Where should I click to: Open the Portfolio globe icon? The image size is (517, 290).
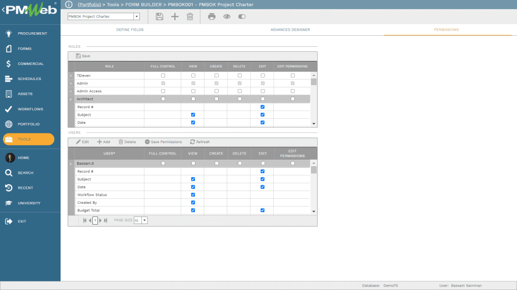coord(9,124)
